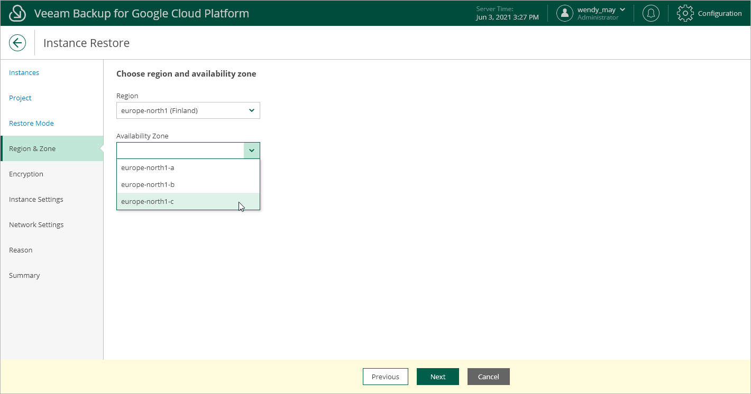Select europe-north1-a zone option
This screenshot has height=394, width=751.
coord(188,167)
